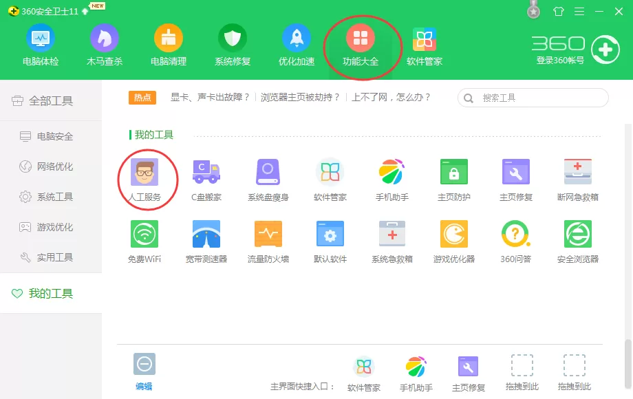Open the 浏览器主页被劫持？ link
Viewport: 633px width, 399px height.
click(300, 97)
